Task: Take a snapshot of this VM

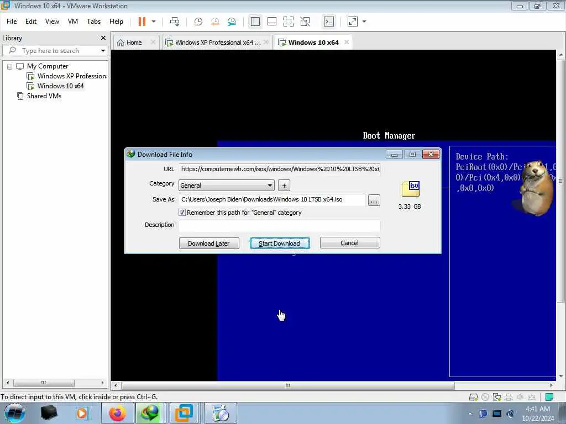Action: pos(198,22)
